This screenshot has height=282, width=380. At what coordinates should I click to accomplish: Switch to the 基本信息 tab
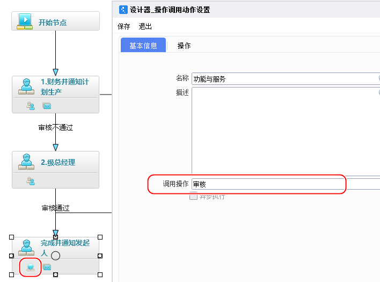143,46
